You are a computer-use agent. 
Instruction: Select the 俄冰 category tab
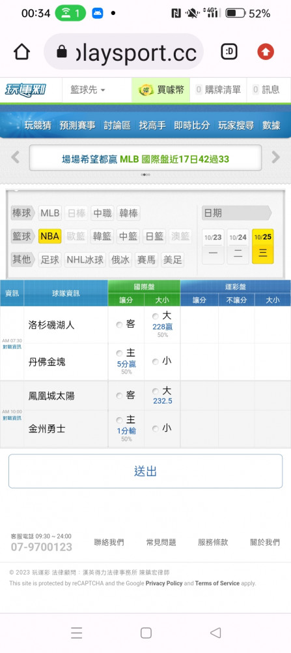pyautogui.click(x=120, y=260)
